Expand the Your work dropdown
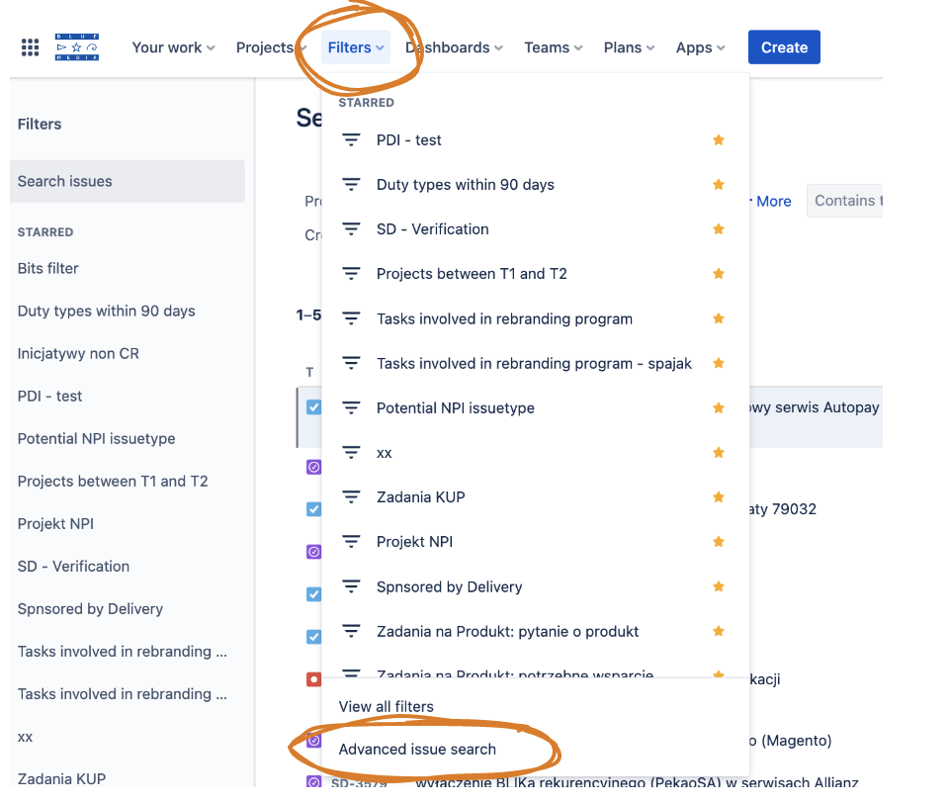Screen dimensions: 949x803 (x=173, y=47)
